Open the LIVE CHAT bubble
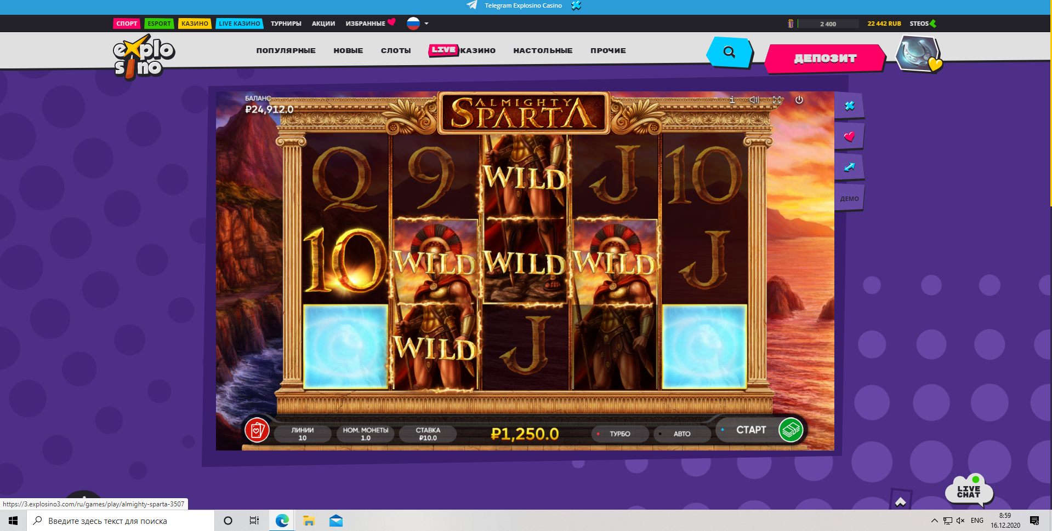The image size is (1052, 531). click(969, 490)
